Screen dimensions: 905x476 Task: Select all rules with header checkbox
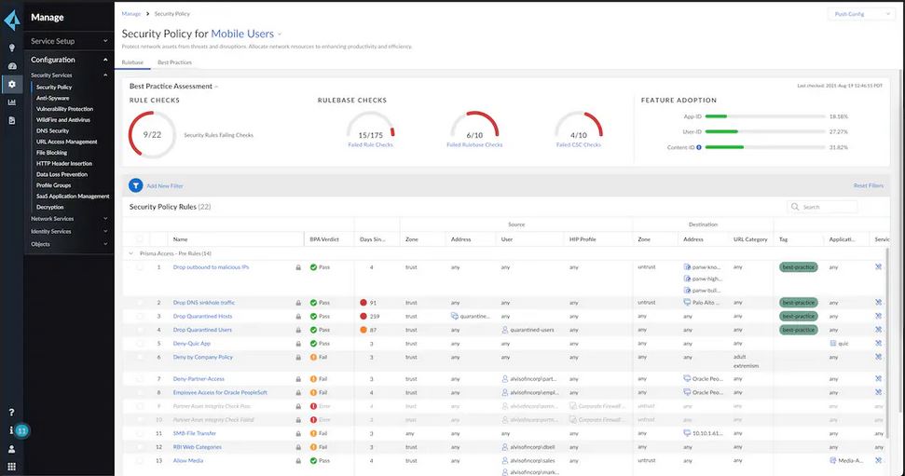pos(140,239)
